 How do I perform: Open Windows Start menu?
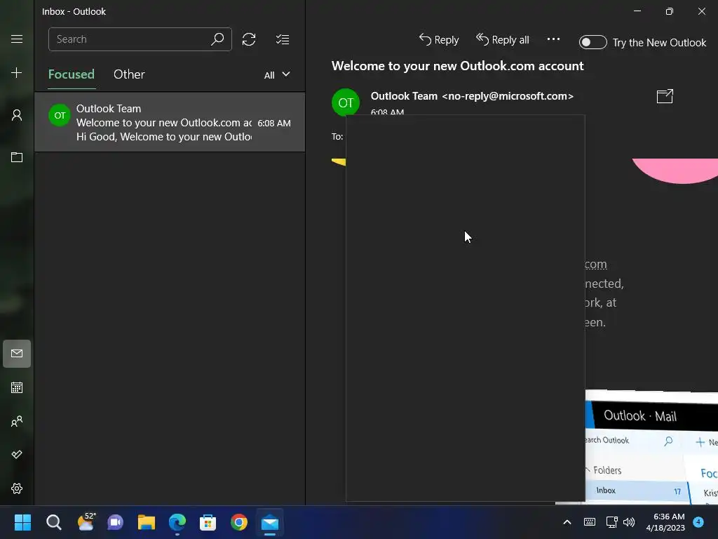(22, 522)
